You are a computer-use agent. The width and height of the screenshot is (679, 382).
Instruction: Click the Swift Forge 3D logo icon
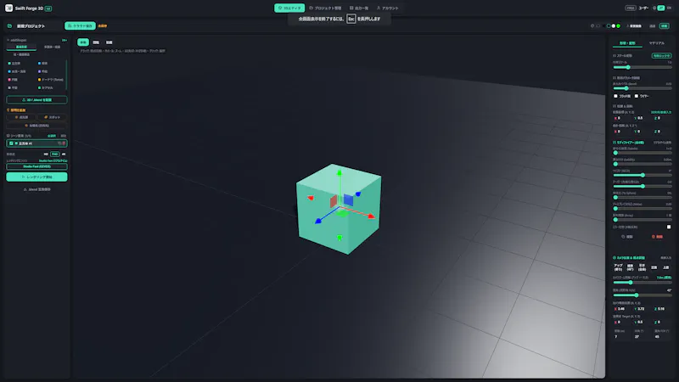coord(8,8)
